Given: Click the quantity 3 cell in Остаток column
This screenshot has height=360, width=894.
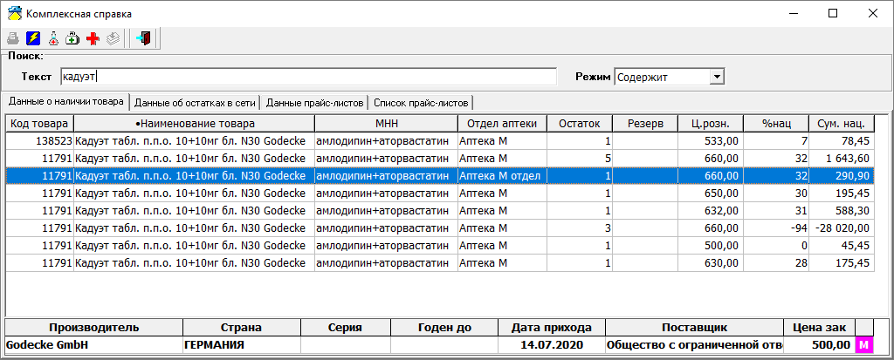Looking at the screenshot, I should point(580,228).
